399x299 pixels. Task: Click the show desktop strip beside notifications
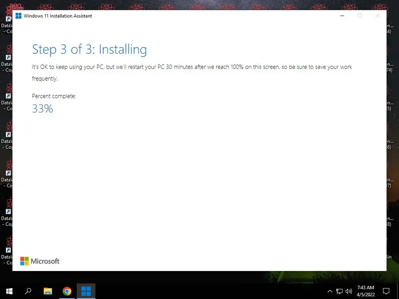(x=398, y=291)
